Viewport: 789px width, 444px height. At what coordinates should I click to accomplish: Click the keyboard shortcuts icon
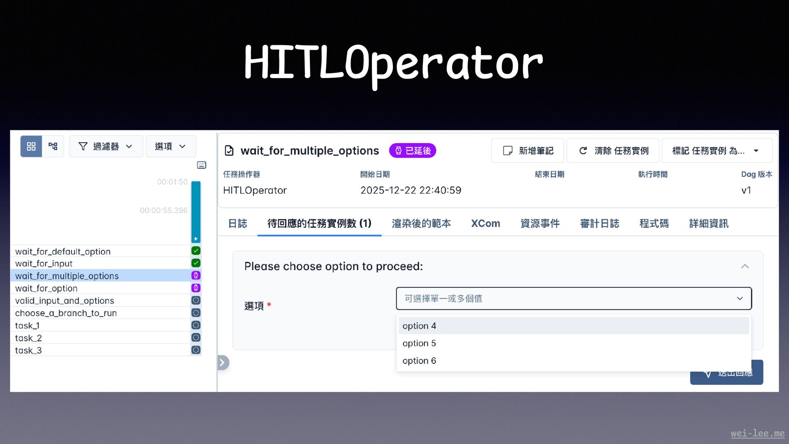click(x=201, y=165)
